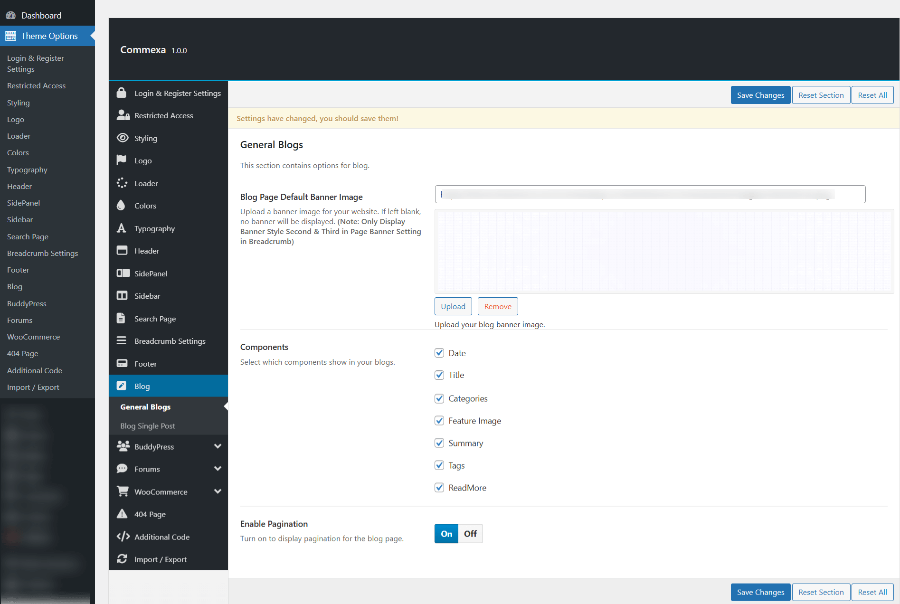
Task: Click the letter A Typography icon
Action: (x=122, y=228)
